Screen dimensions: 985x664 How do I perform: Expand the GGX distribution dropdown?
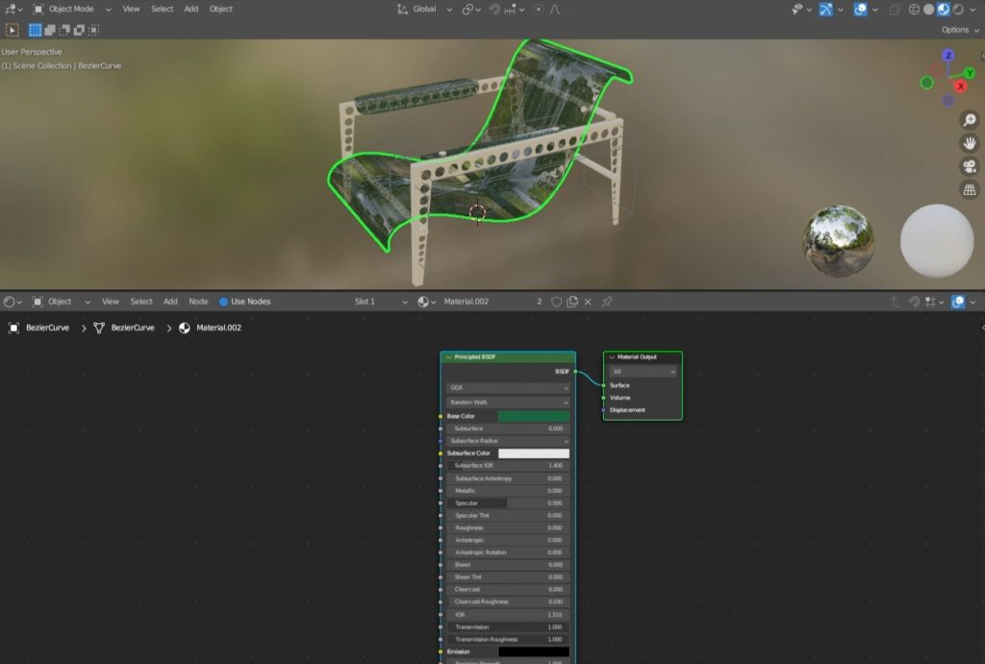coord(508,388)
